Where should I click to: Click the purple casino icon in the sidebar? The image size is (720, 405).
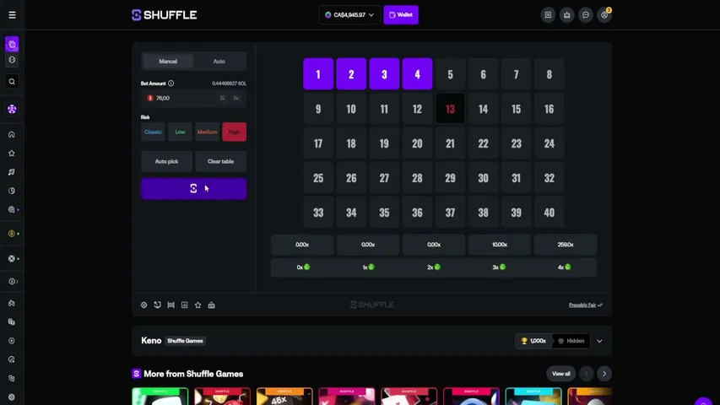(12, 45)
